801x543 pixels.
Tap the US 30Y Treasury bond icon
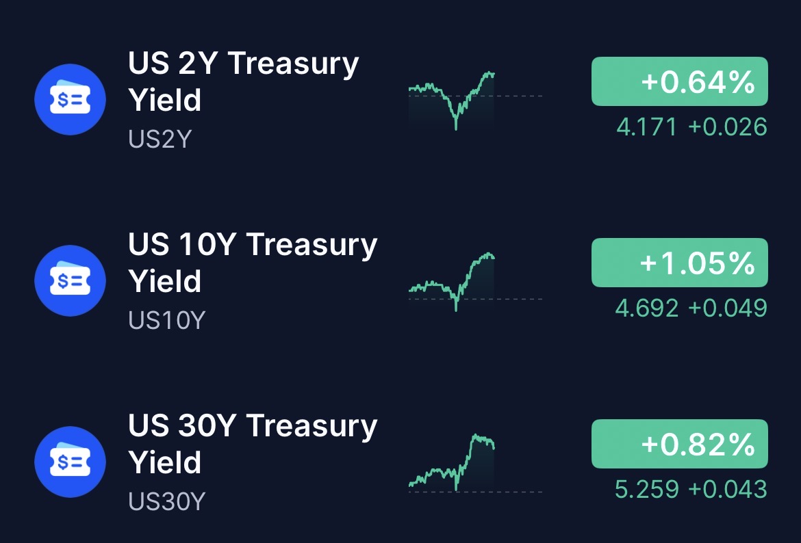[x=70, y=462]
